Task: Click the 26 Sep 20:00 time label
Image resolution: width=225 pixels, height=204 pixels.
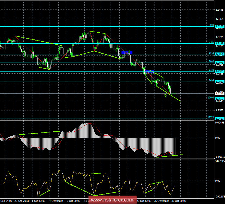Action: (x=22, y=201)
